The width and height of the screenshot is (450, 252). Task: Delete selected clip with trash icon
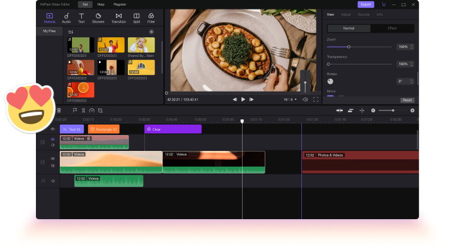tap(59, 110)
